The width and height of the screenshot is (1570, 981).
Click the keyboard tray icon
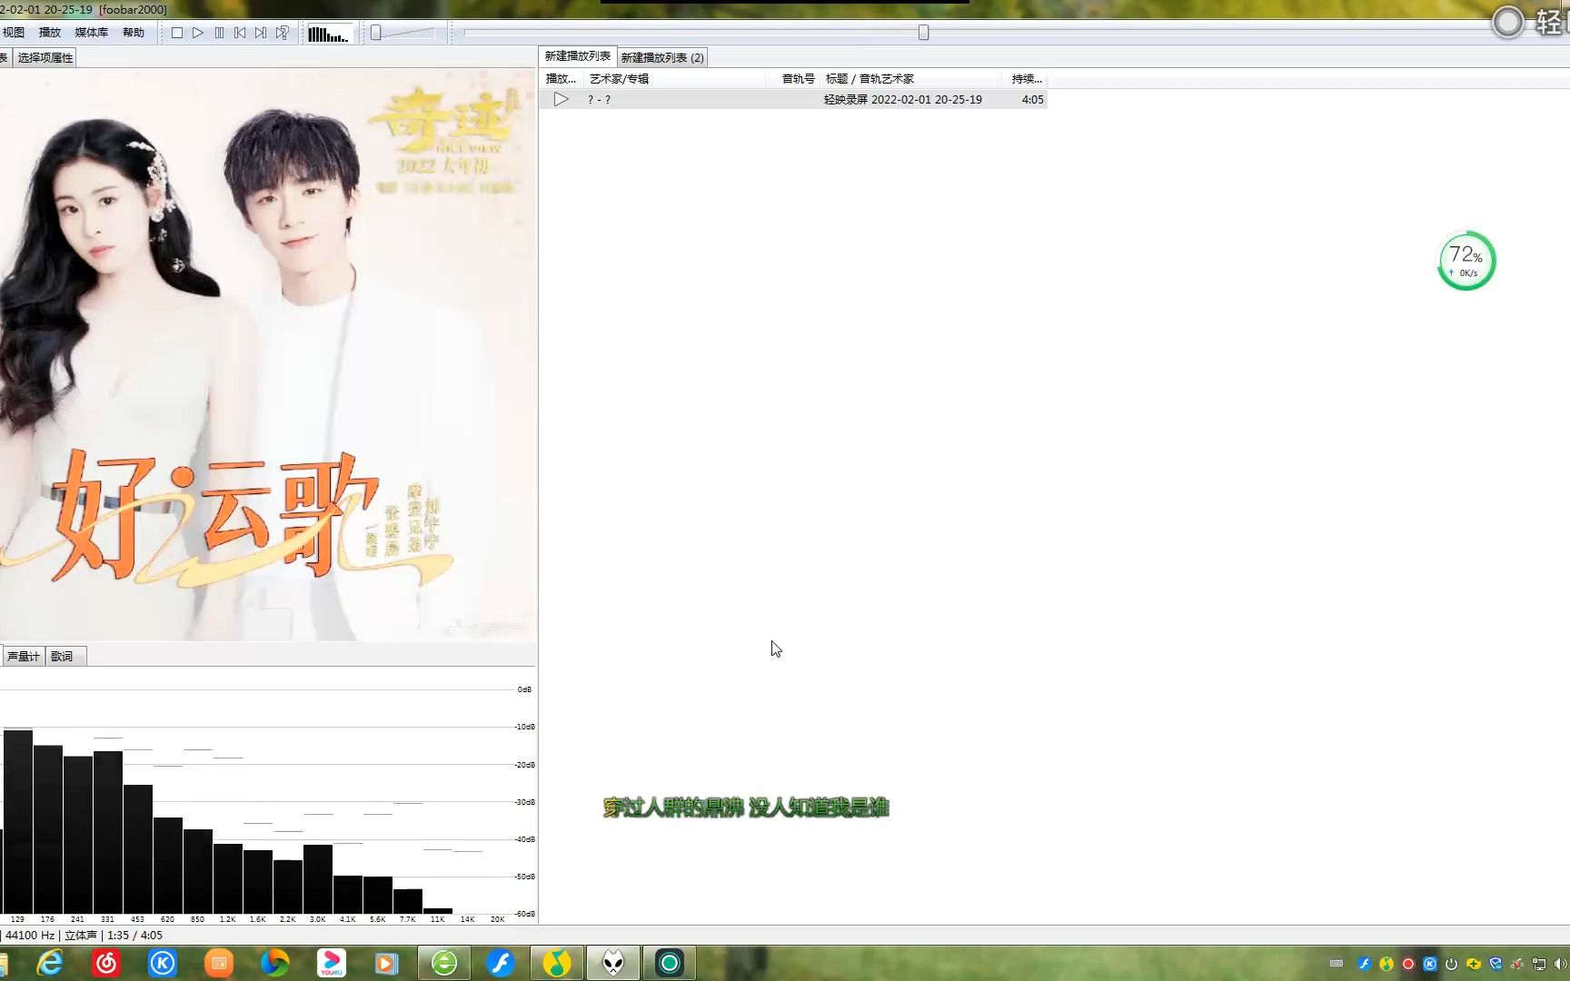1336,964
